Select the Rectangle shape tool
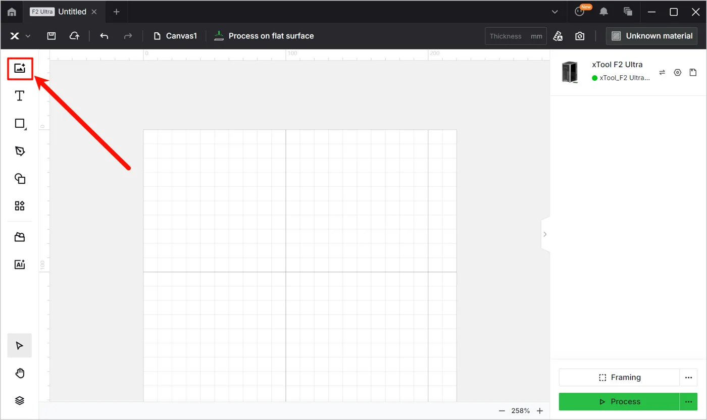The image size is (707, 420). coord(20,124)
